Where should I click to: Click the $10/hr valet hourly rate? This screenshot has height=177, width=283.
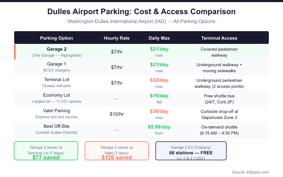click(117, 114)
